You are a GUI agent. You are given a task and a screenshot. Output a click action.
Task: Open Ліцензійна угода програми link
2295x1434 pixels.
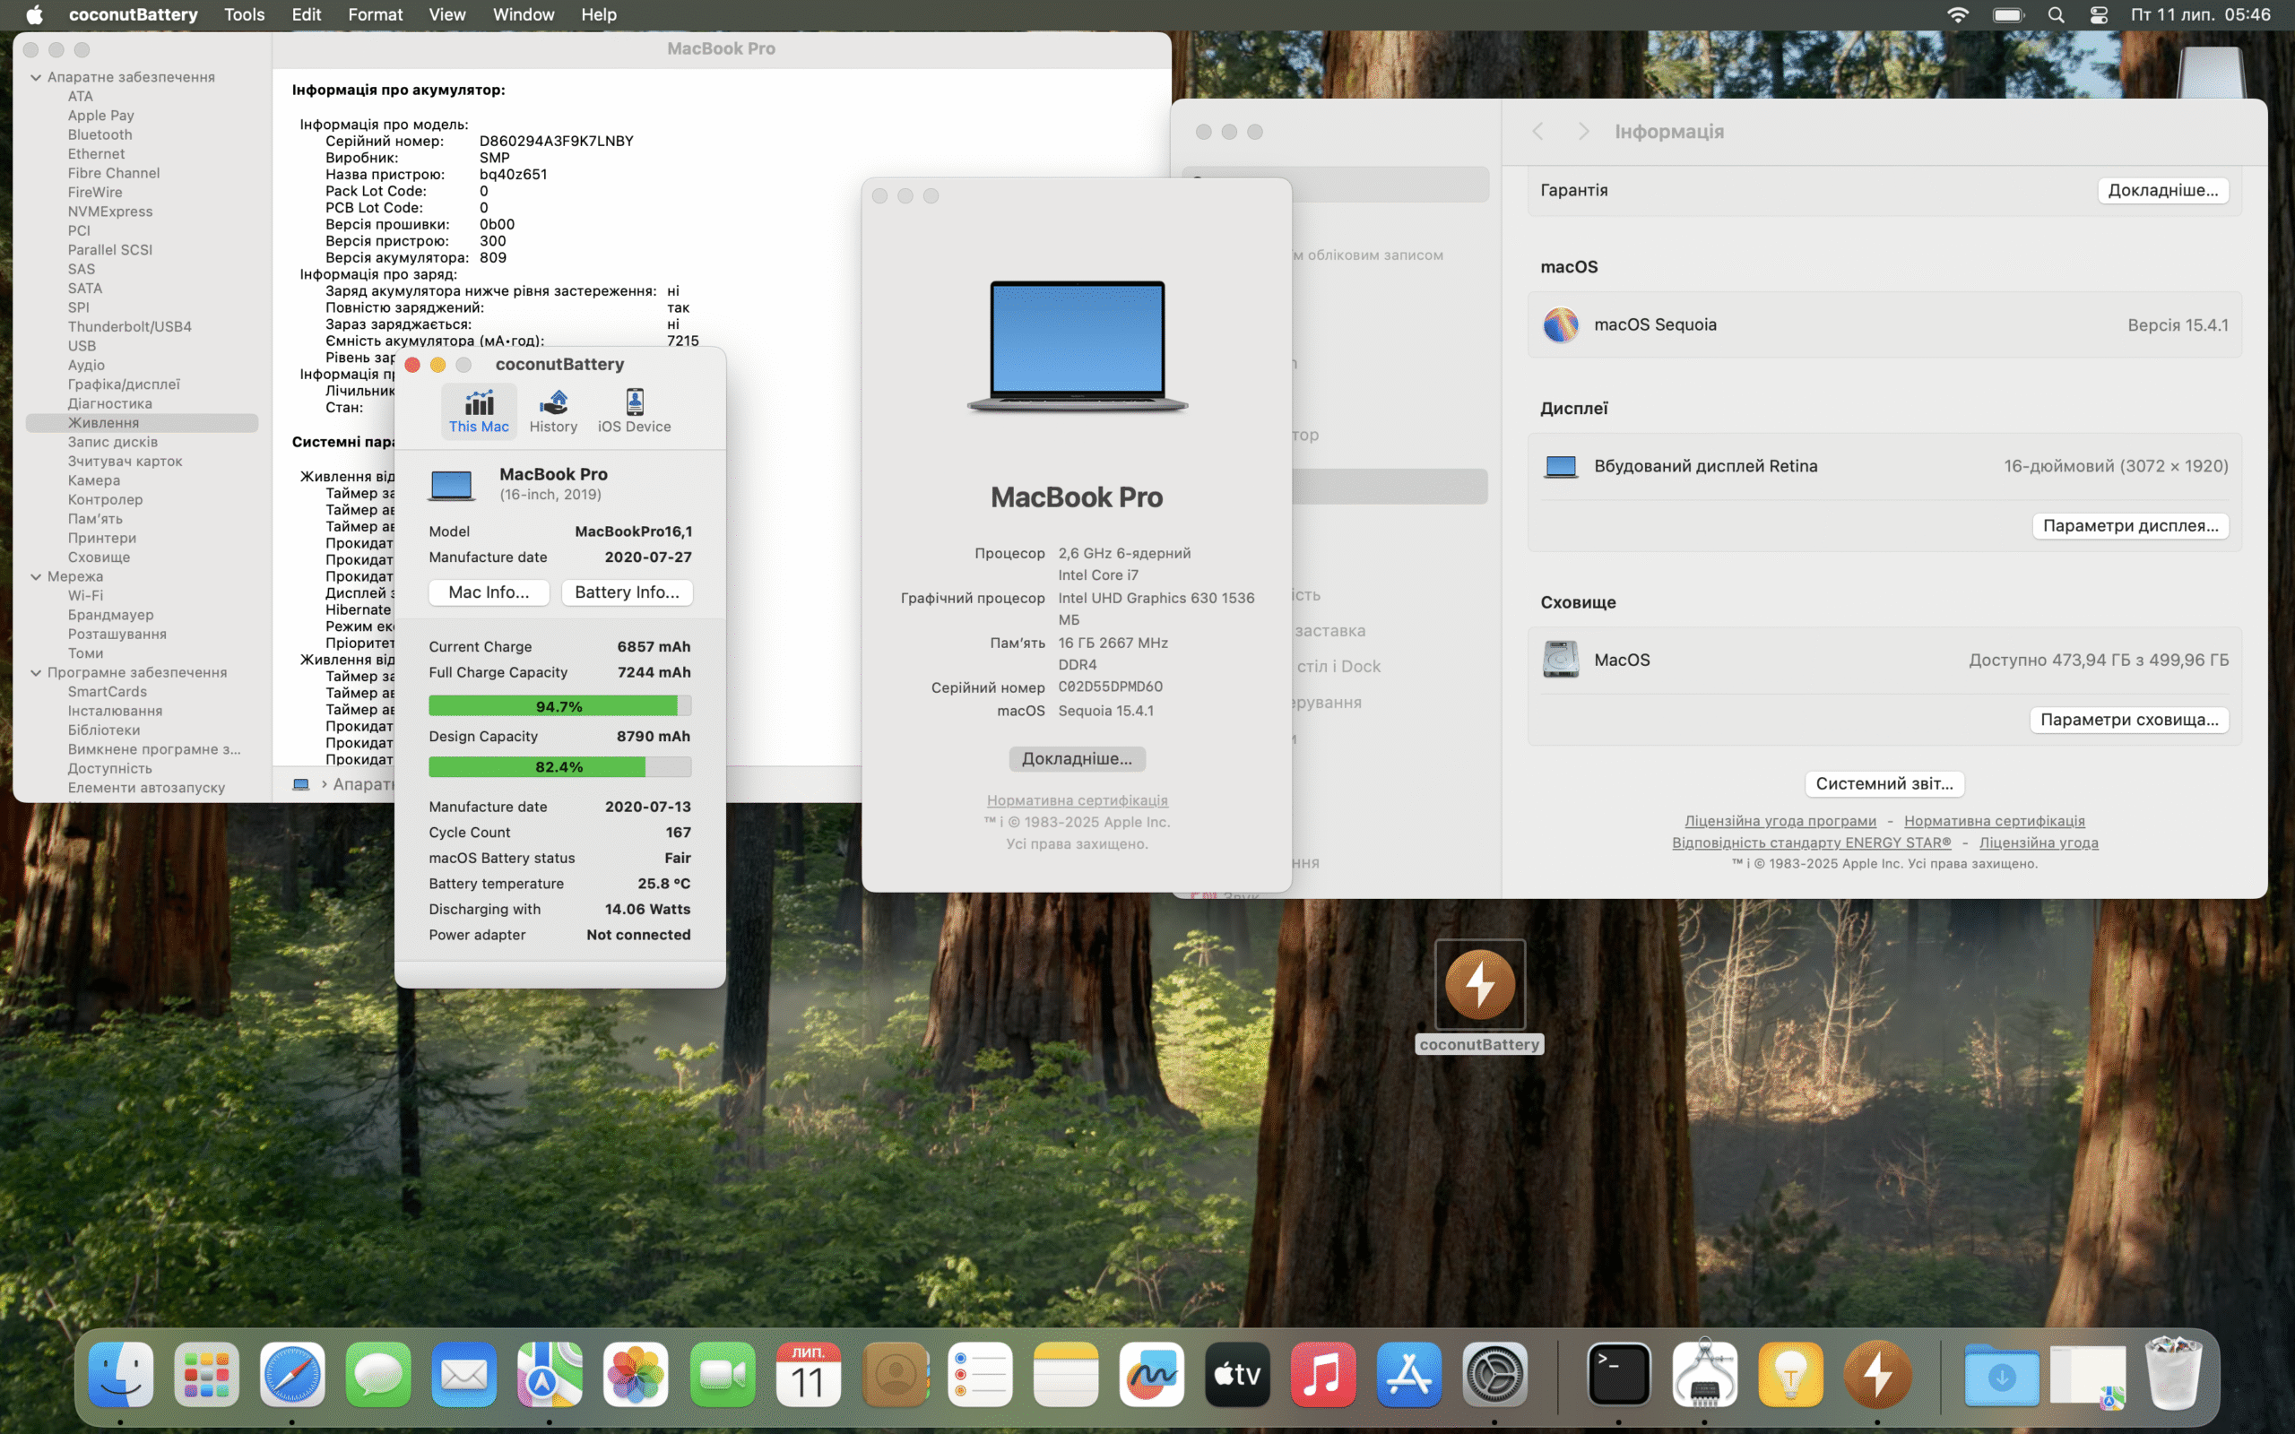click(x=1780, y=820)
